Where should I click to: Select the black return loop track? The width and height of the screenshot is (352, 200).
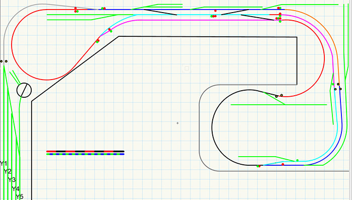[212, 127]
